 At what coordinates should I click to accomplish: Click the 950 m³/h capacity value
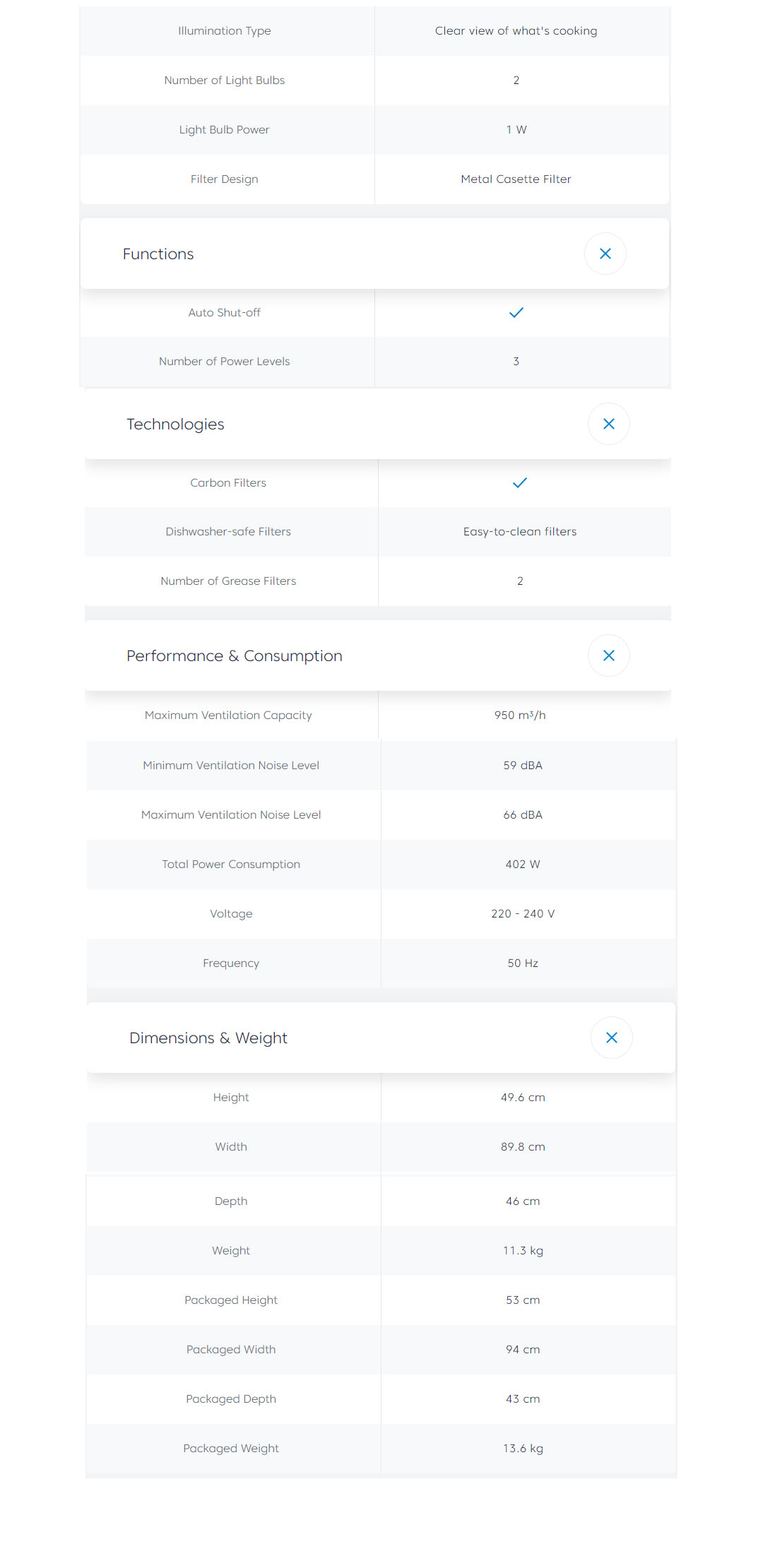click(520, 715)
